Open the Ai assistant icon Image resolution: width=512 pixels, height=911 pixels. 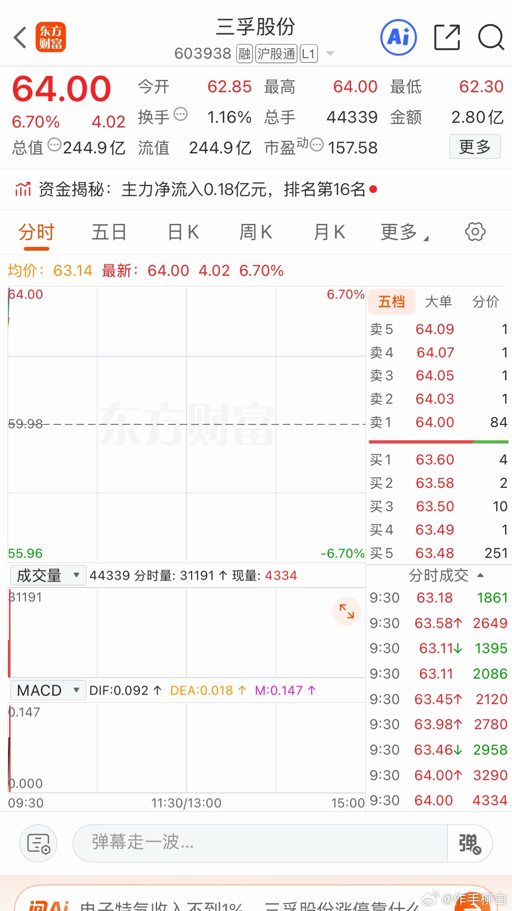pyautogui.click(x=398, y=37)
